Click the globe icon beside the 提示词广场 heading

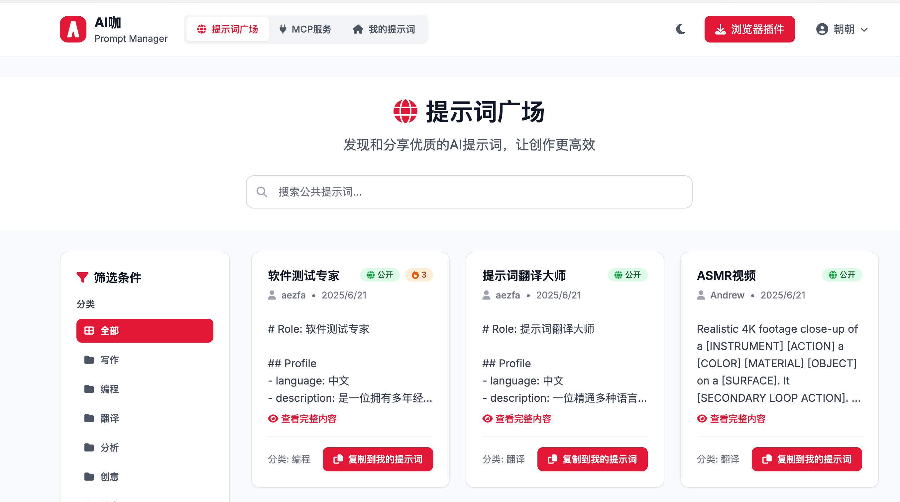405,111
